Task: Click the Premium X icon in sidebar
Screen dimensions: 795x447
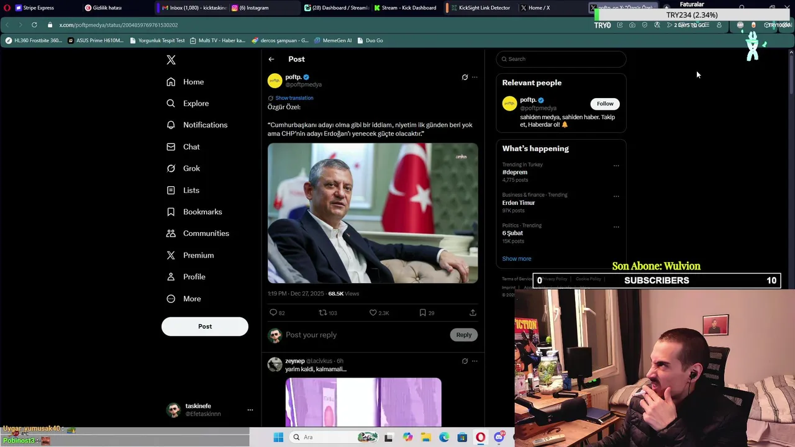Action: click(171, 255)
